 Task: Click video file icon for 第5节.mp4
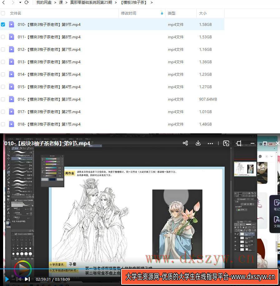12,74
